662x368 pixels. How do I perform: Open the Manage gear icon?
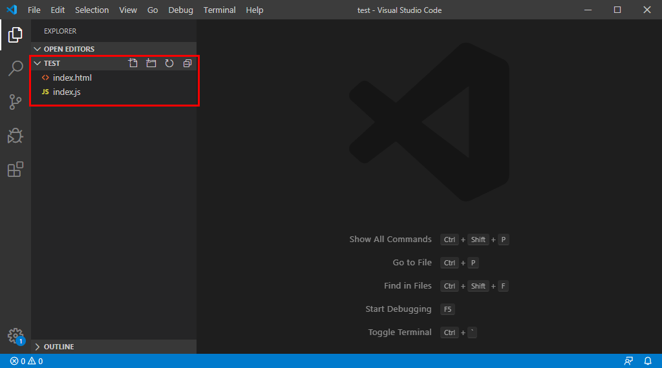click(x=16, y=336)
